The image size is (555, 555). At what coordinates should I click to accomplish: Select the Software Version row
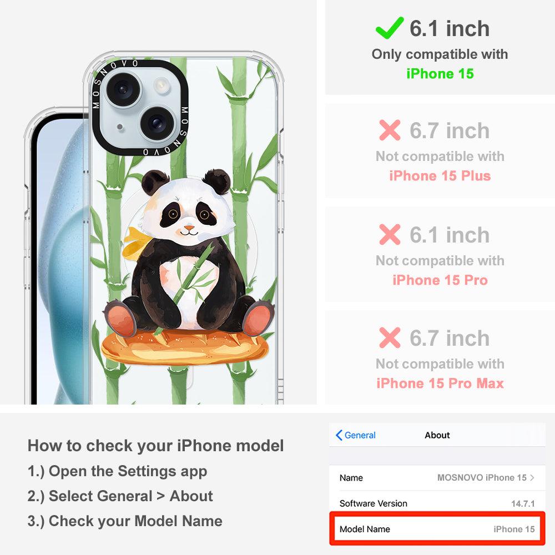coord(437,503)
